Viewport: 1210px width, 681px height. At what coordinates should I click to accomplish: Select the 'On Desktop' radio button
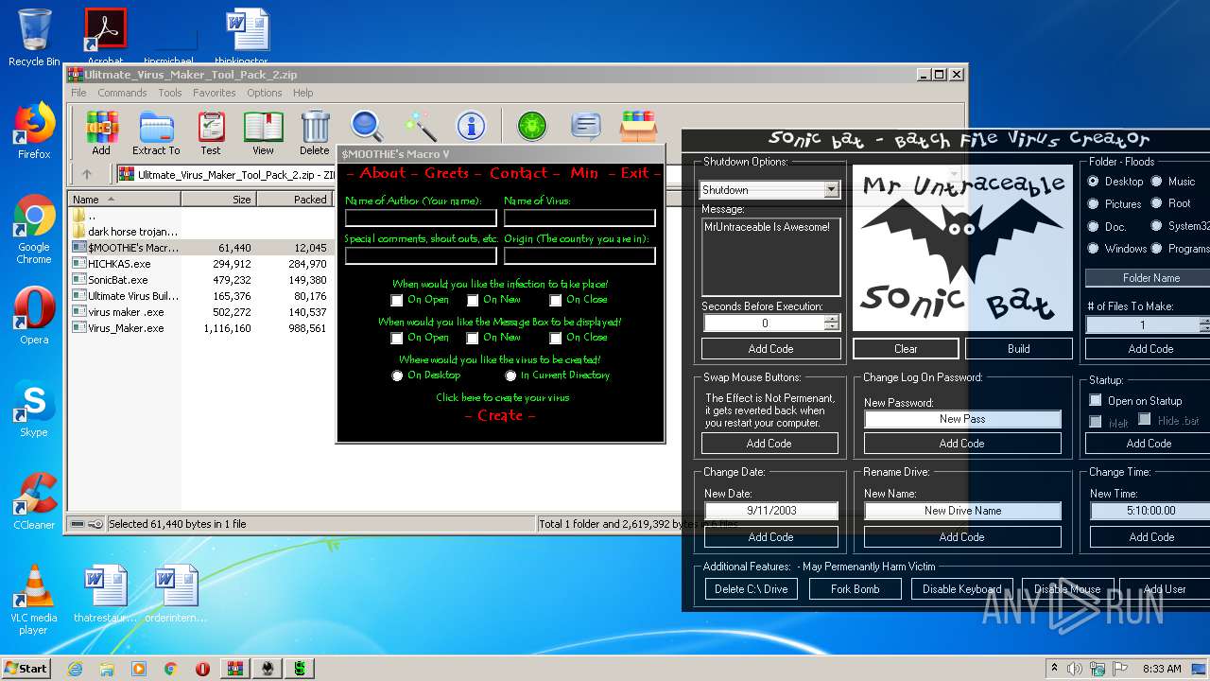click(397, 375)
